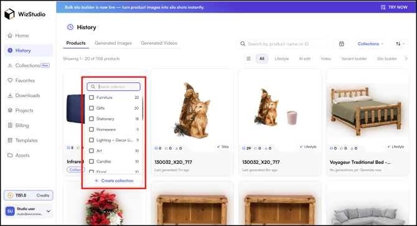Switch to list view icon
Image resolution: width=417 pixels, height=226 pixels.
248,59
